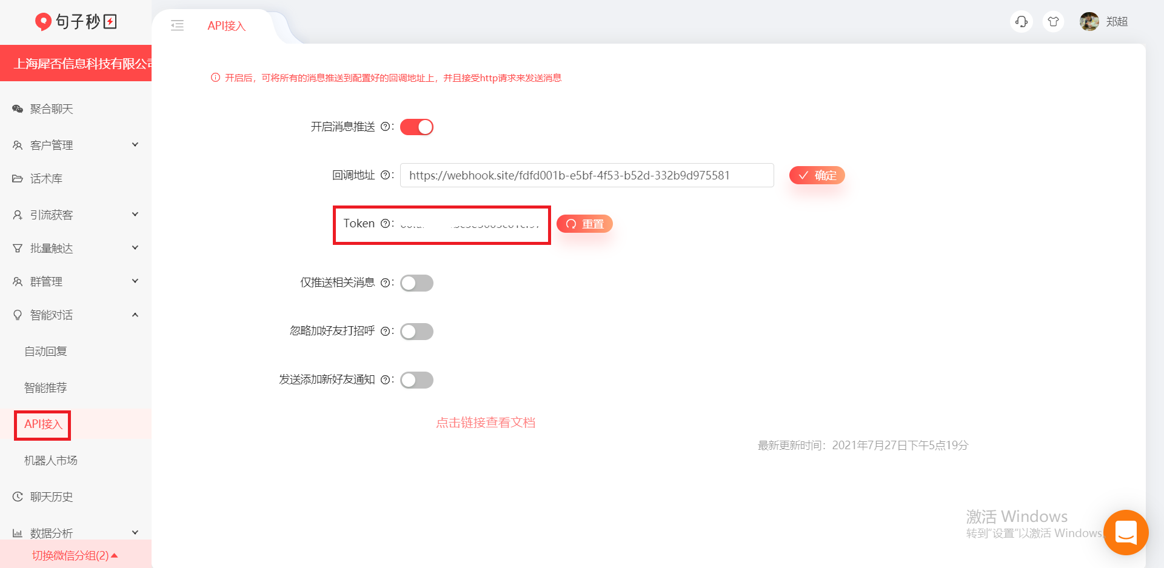The image size is (1164, 568).
Task: Click the theme shirt icon
Action: [x=1053, y=22]
